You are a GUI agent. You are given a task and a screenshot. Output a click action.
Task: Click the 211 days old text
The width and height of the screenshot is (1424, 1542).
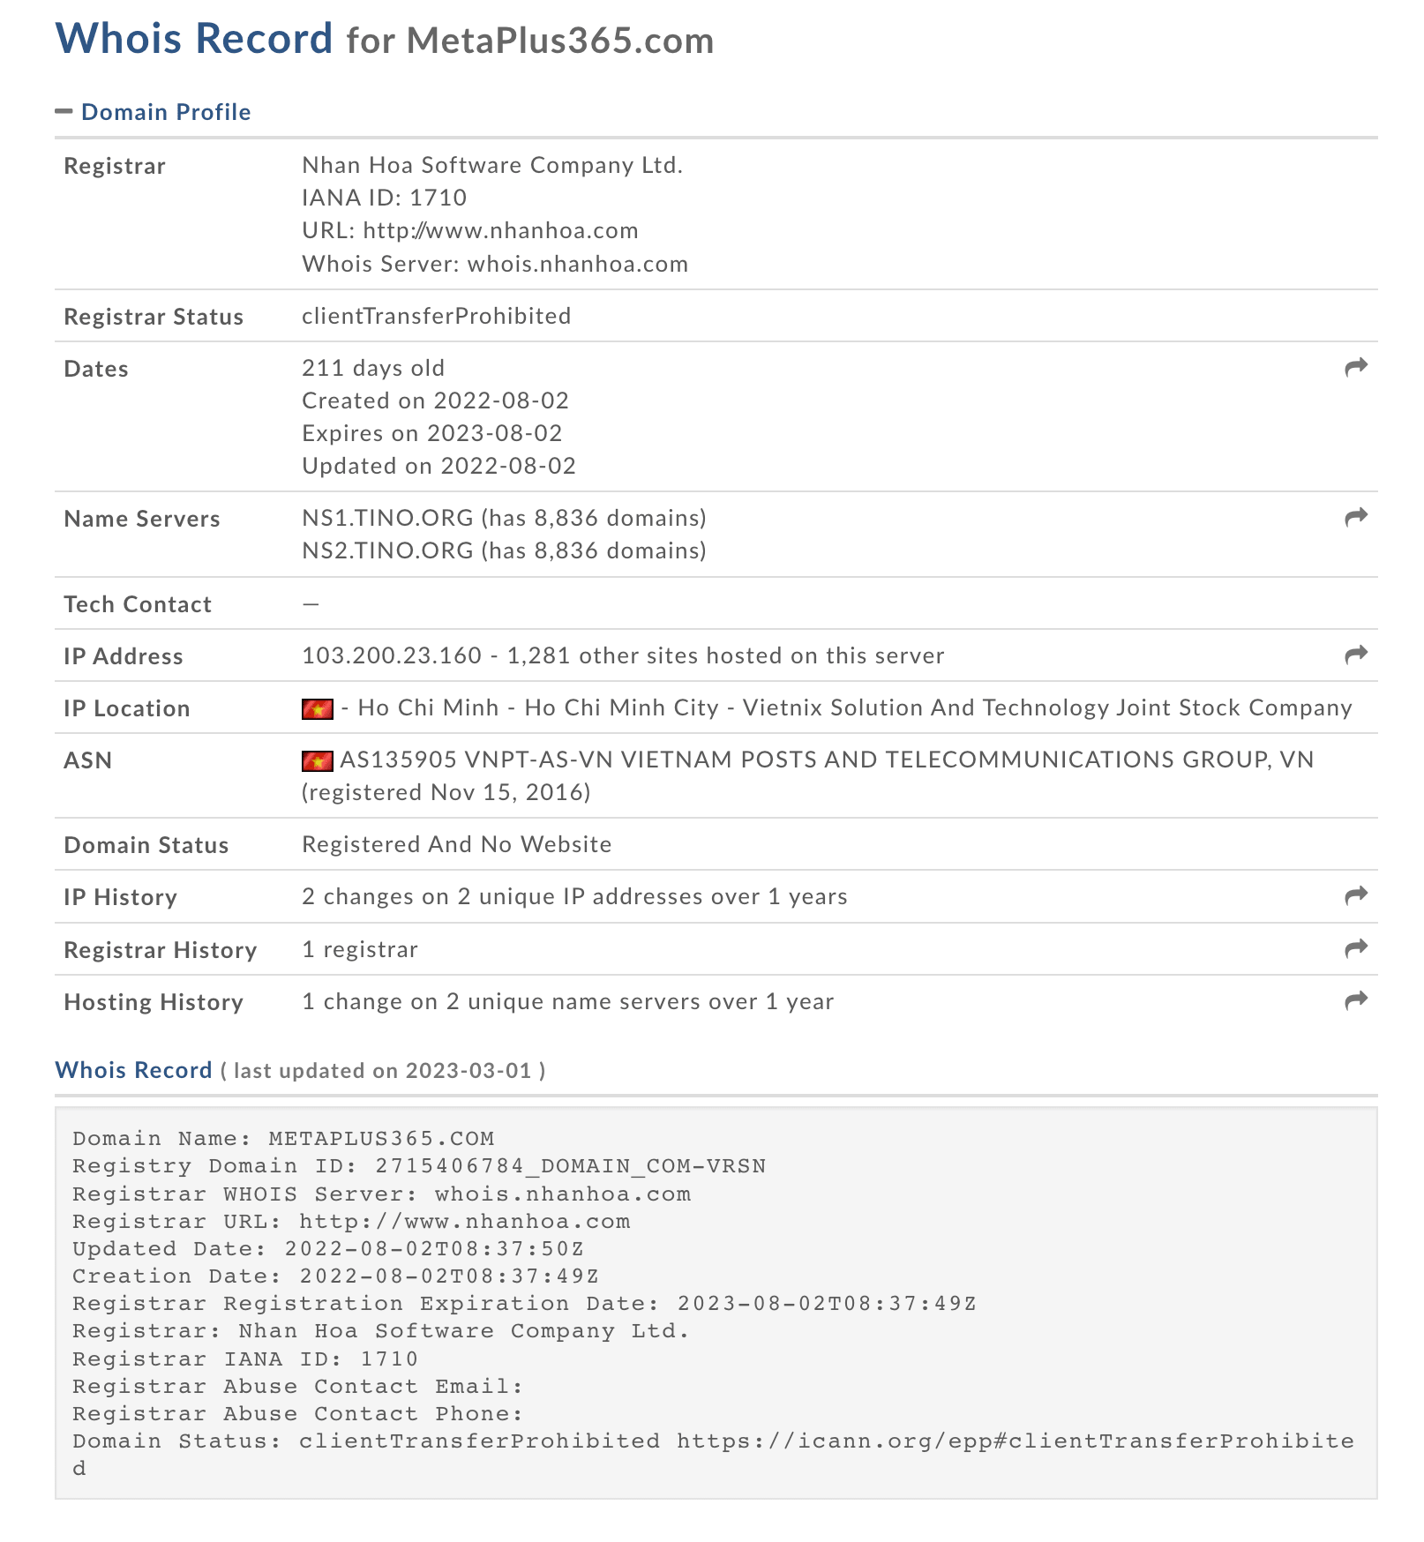[373, 368]
